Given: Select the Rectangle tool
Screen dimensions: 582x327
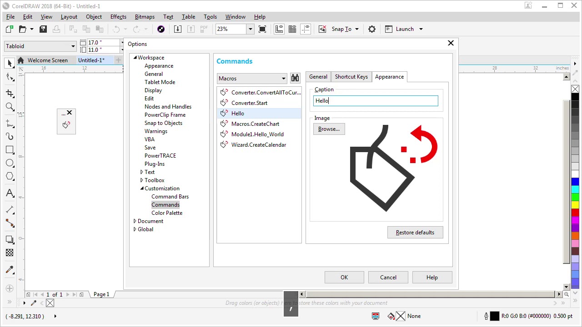Looking at the screenshot, I should 10,150.
